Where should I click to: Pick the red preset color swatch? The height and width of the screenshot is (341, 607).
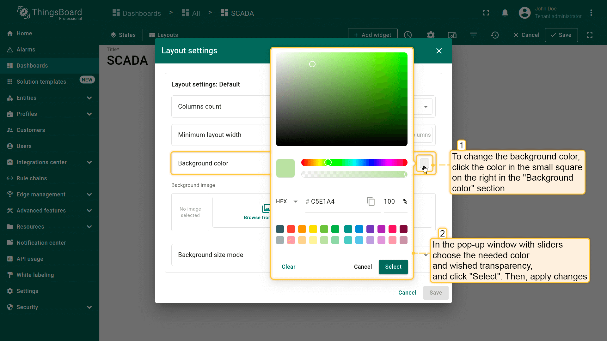tap(291, 229)
